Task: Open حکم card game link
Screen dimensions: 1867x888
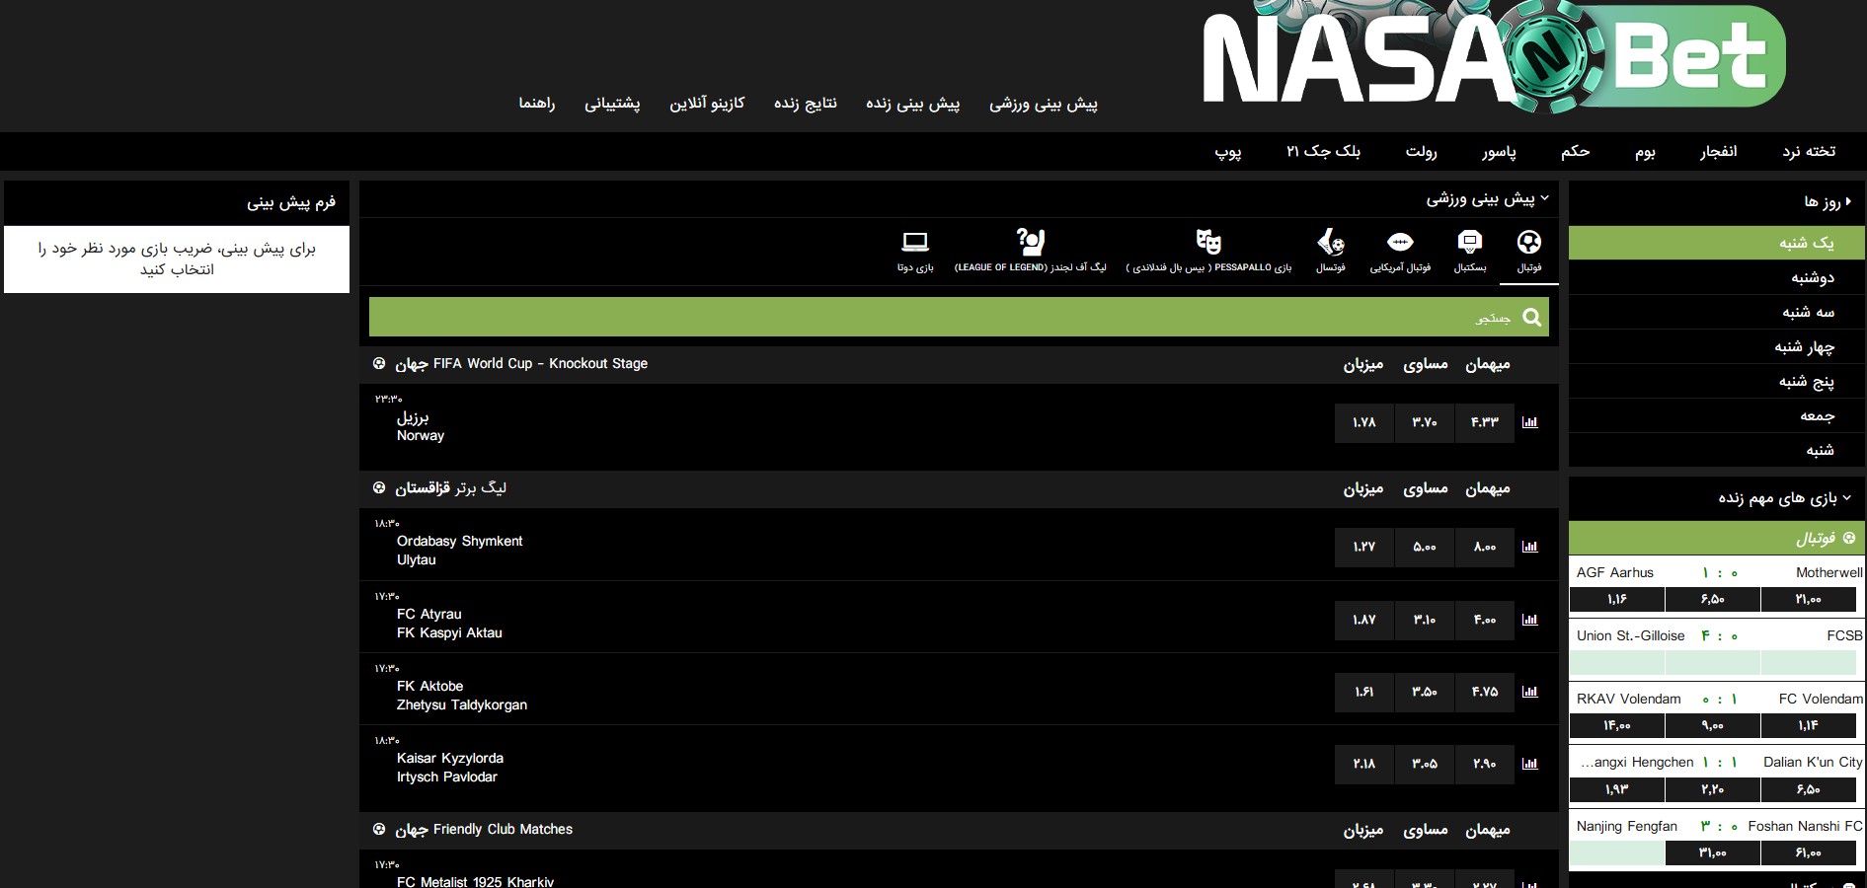Action: (1575, 151)
